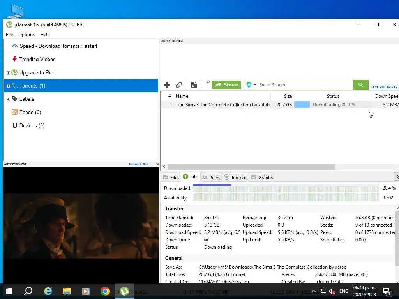This screenshot has height=299, width=399.
Task: Open the Take our survey link
Action: pos(384,86)
